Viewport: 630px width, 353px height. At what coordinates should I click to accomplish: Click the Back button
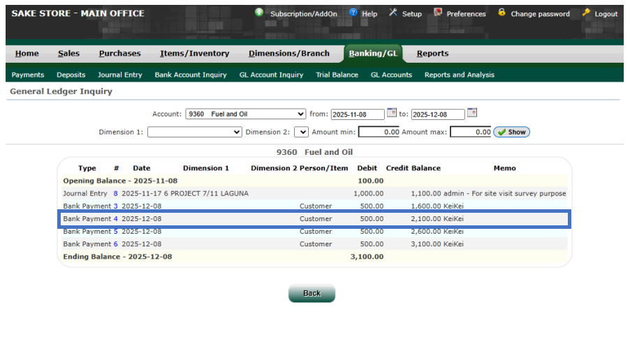(x=312, y=294)
